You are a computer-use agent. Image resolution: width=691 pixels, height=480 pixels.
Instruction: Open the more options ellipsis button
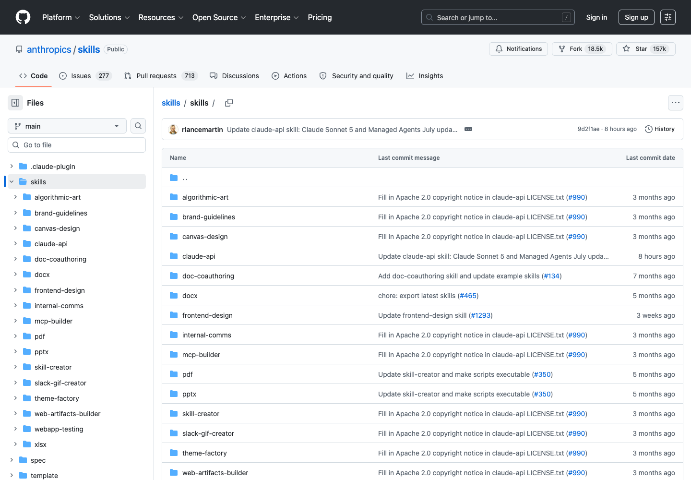(676, 103)
